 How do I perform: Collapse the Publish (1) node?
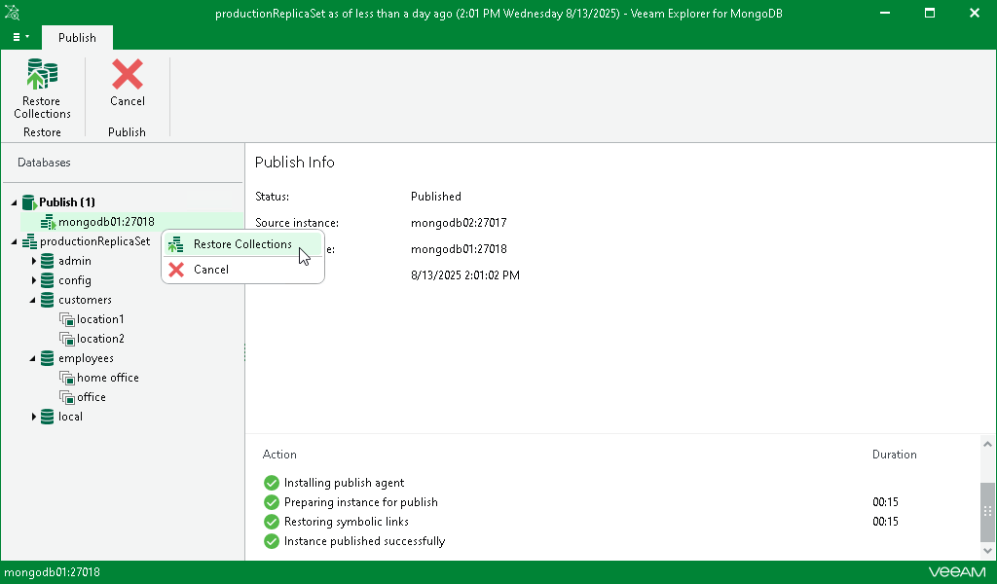tap(13, 202)
